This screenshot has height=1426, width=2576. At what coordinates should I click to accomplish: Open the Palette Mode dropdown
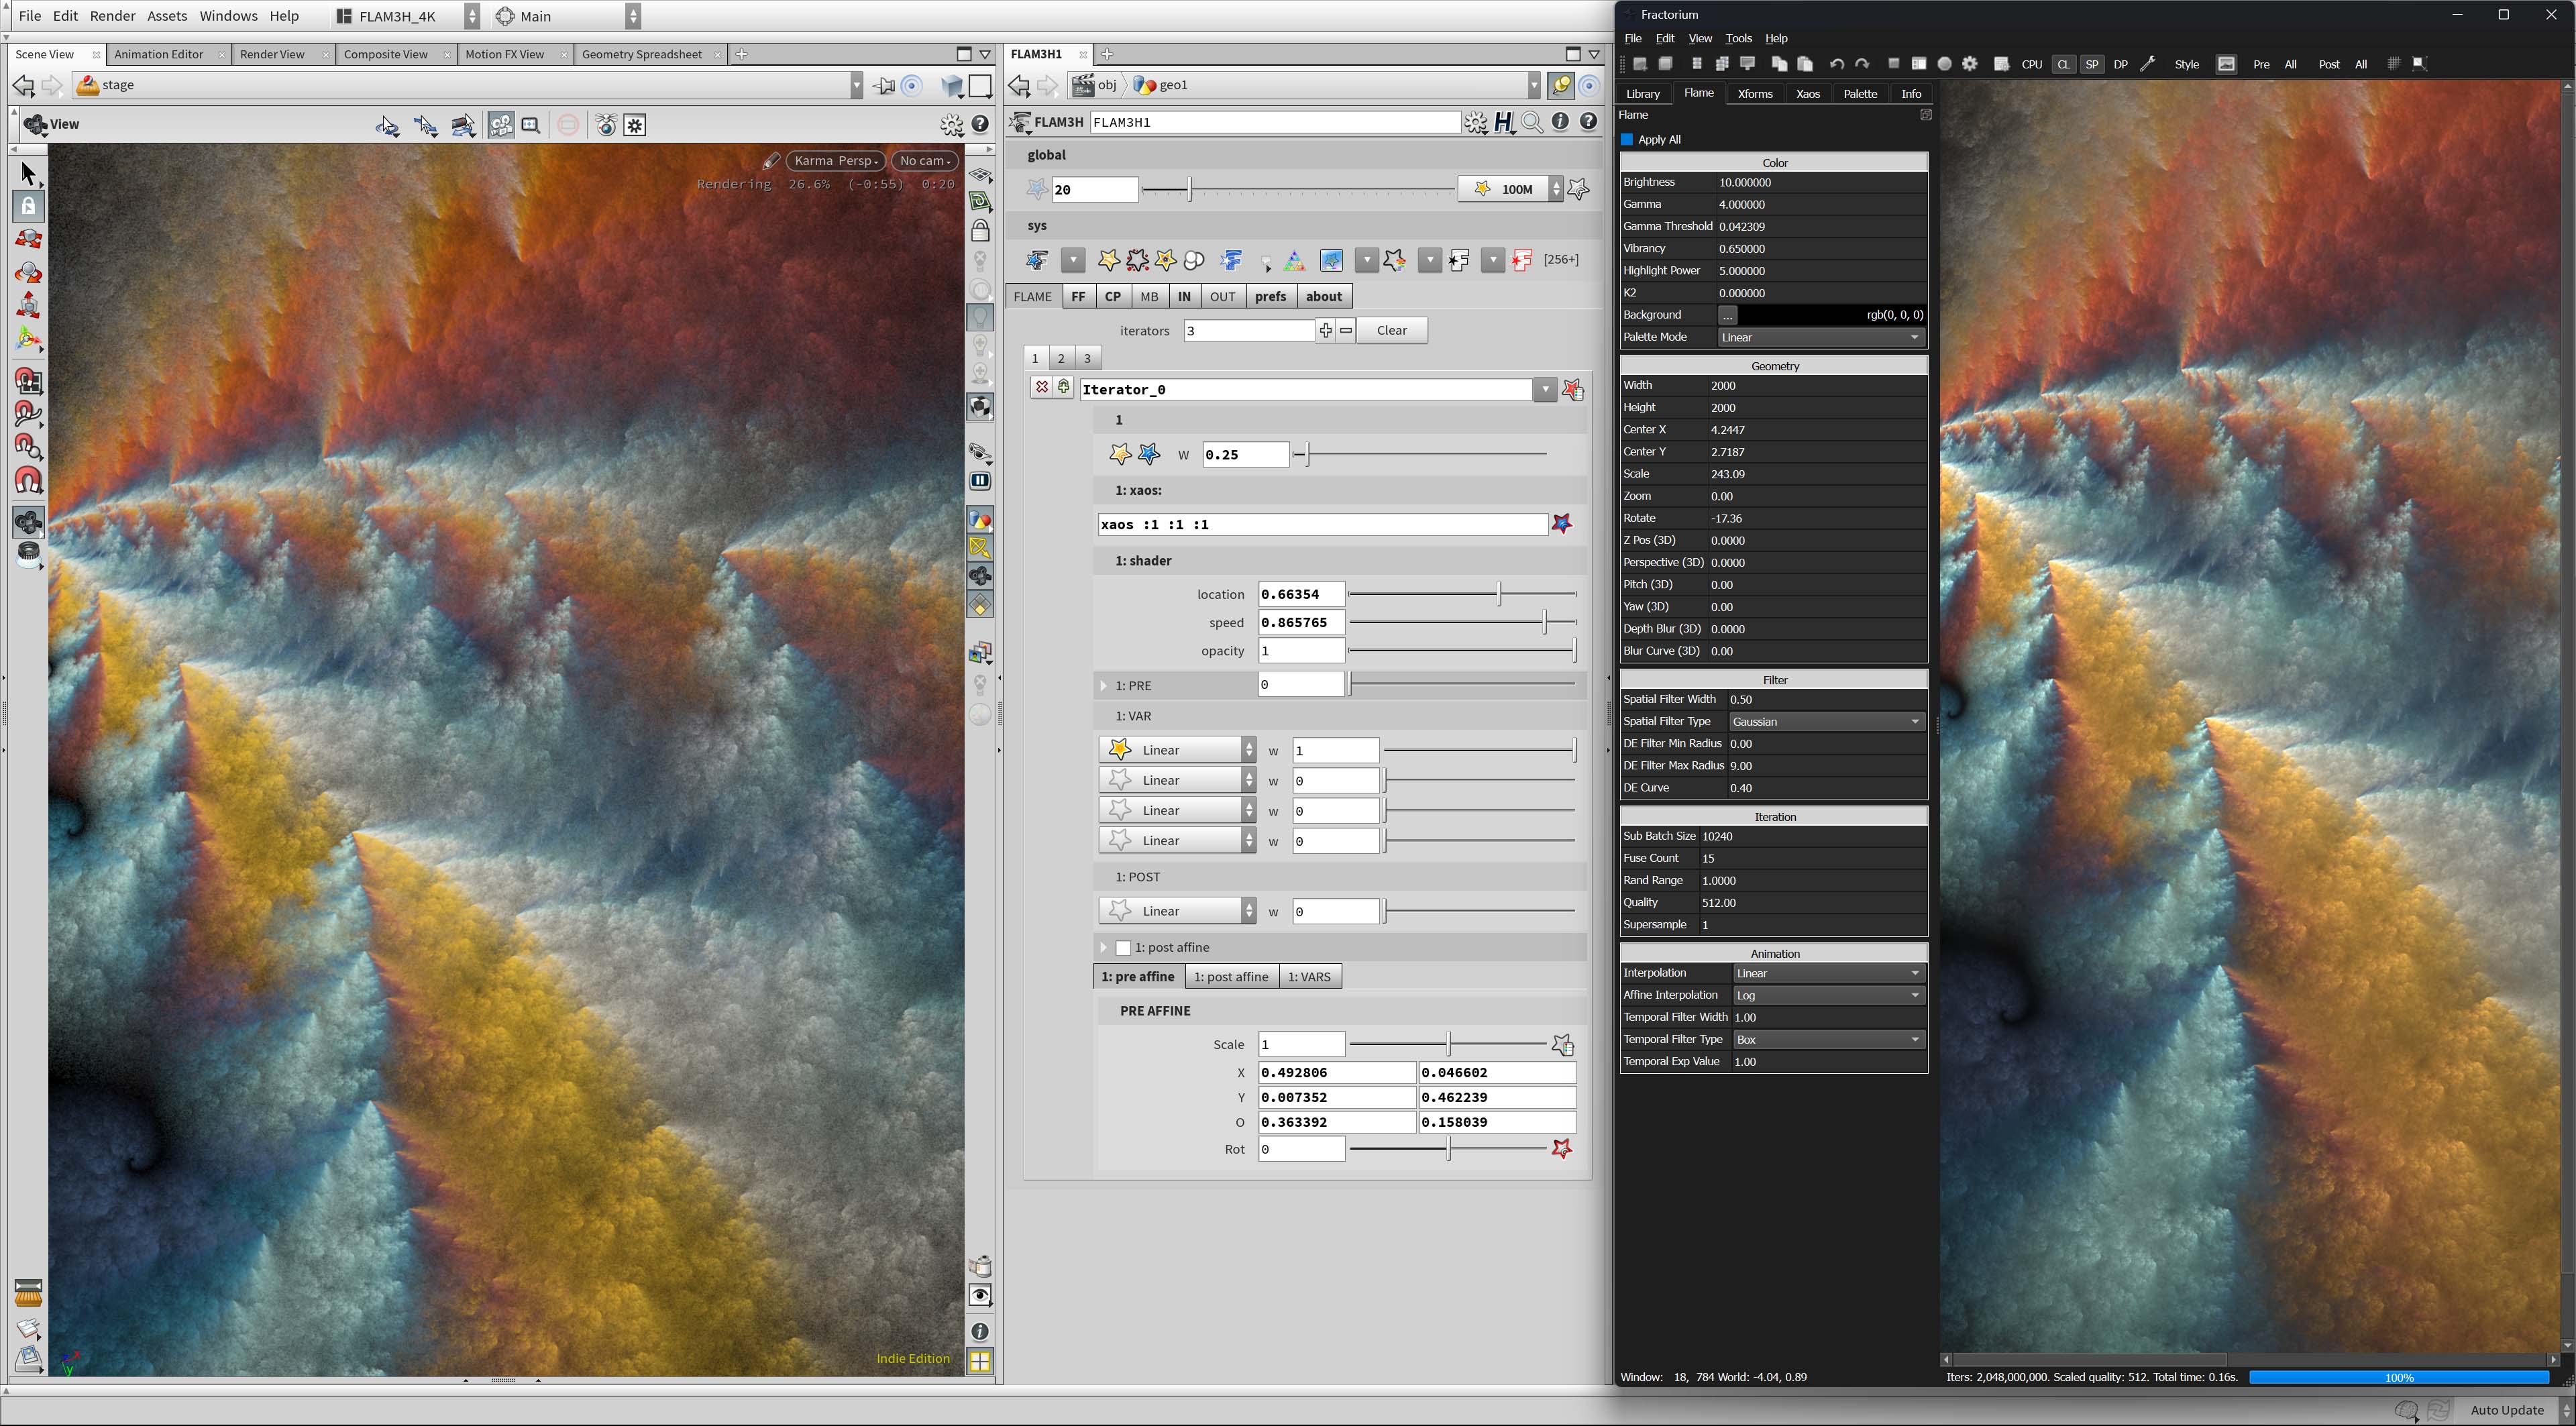tap(1820, 337)
